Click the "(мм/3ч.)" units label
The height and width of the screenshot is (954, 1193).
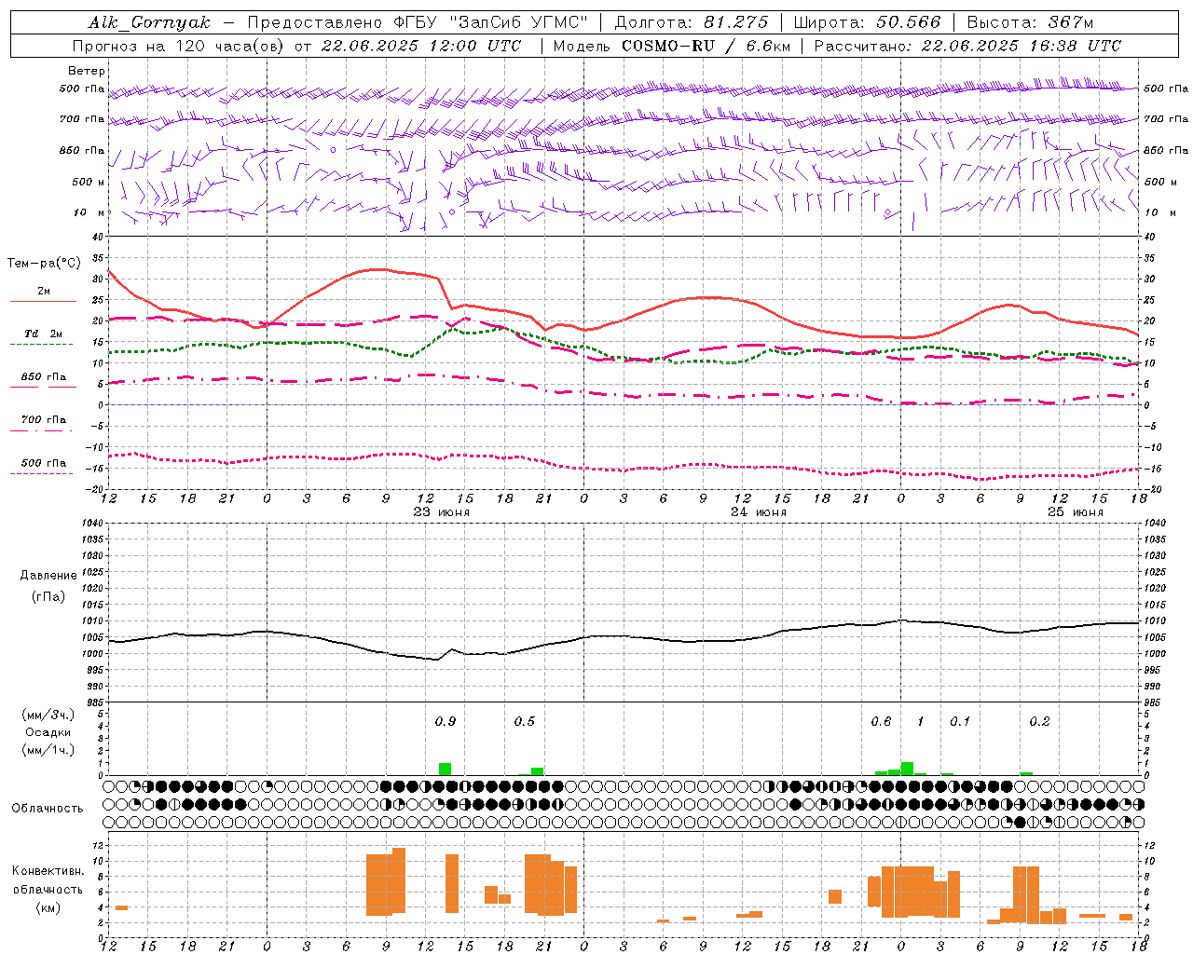click(48, 715)
